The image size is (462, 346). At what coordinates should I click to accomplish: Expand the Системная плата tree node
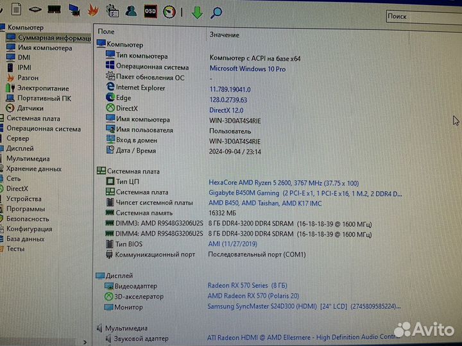point(33,119)
